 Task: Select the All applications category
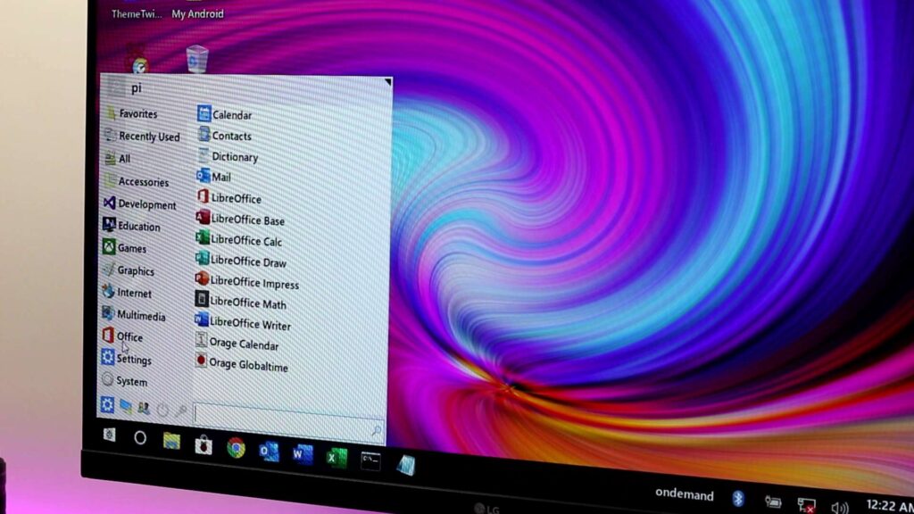tap(117, 159)
